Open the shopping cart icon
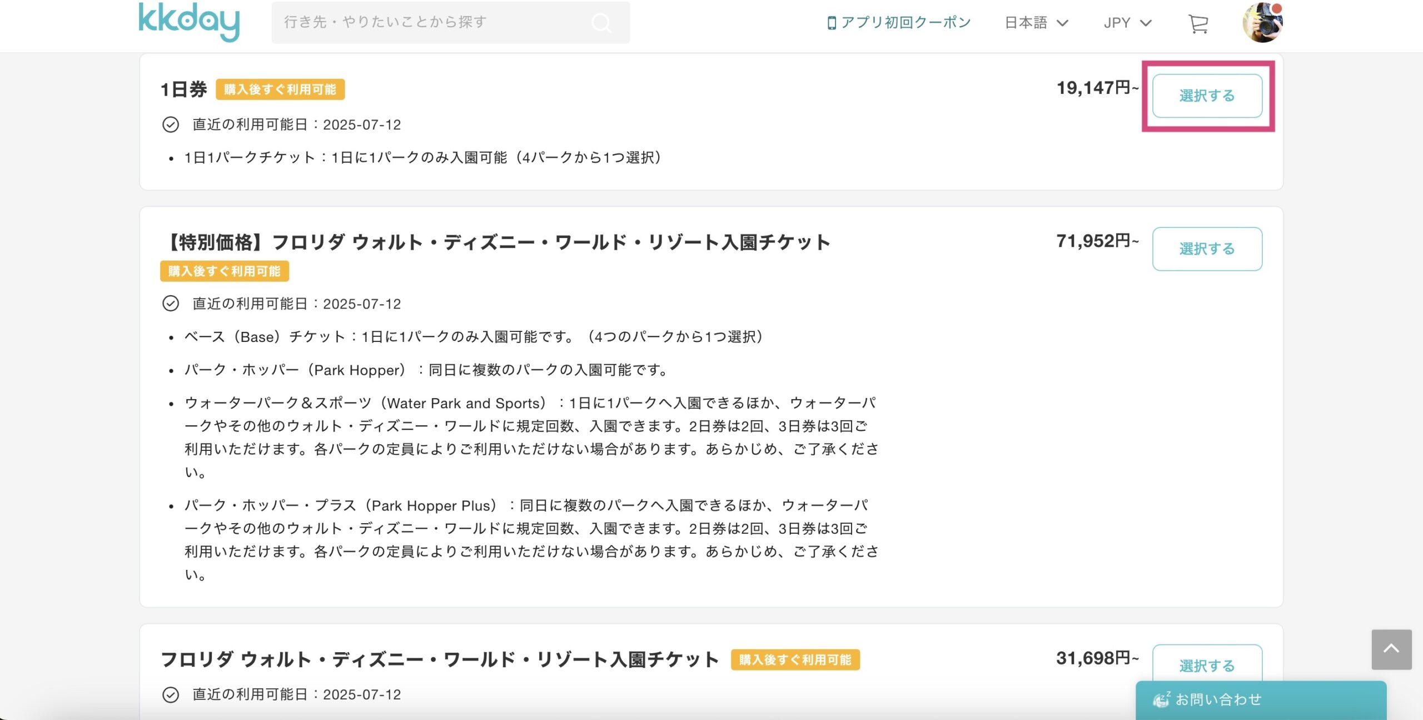The width and height of the screenshot is (1423, 720). click(1198, 23)
